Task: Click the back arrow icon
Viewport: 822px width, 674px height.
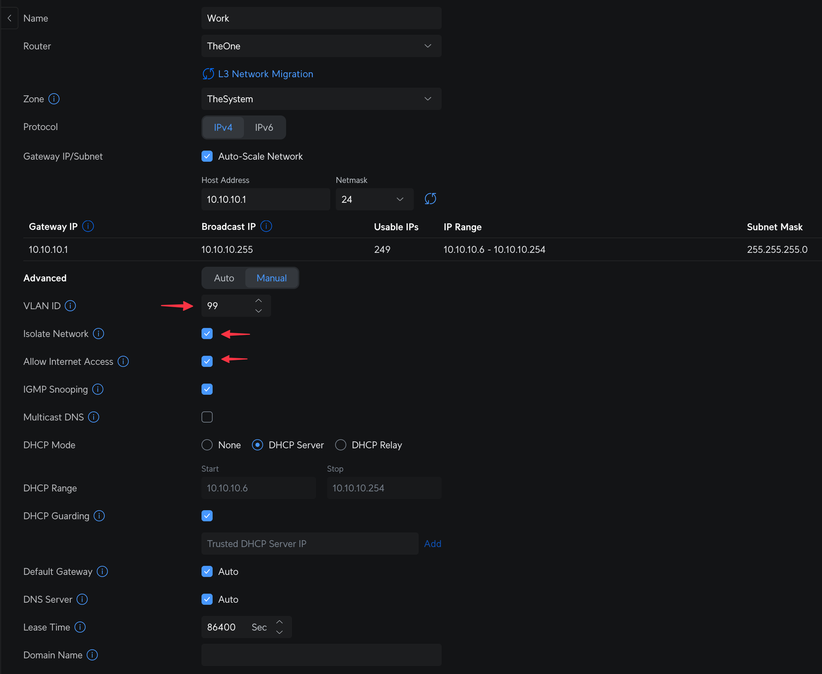Action: click(9, 18)
